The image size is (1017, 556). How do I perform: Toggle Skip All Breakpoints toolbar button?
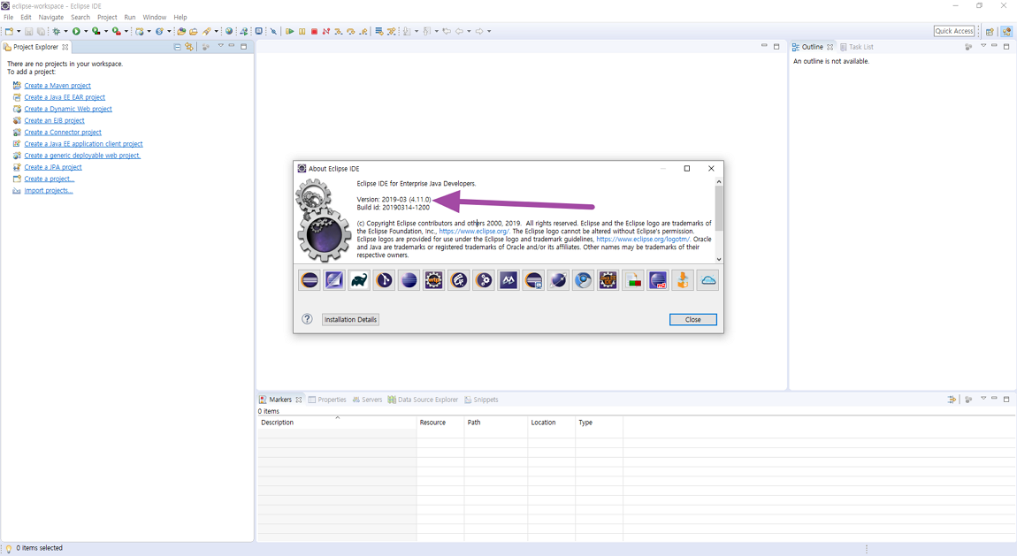pyautogui.click(x=273, y=31)
